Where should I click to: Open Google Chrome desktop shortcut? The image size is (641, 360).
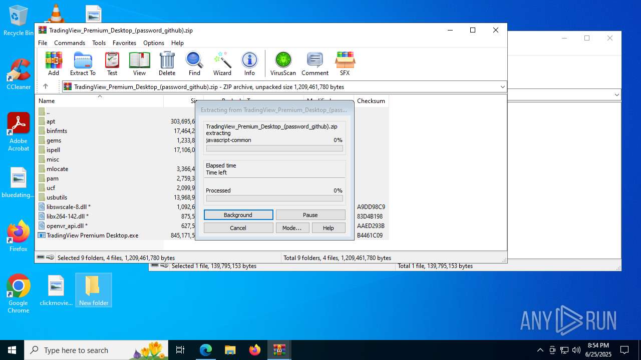pyautogui.click(x=19, y=294)
